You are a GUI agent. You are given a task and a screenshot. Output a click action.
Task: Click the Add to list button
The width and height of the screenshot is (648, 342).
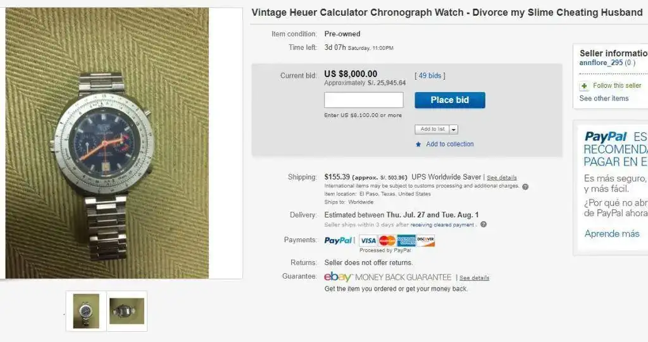(432, 130)
